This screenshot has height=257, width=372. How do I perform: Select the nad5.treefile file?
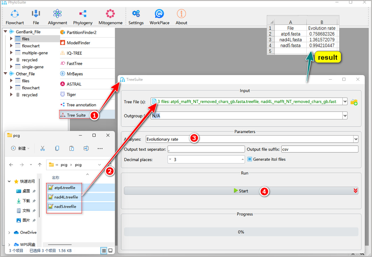coord(65,207)
